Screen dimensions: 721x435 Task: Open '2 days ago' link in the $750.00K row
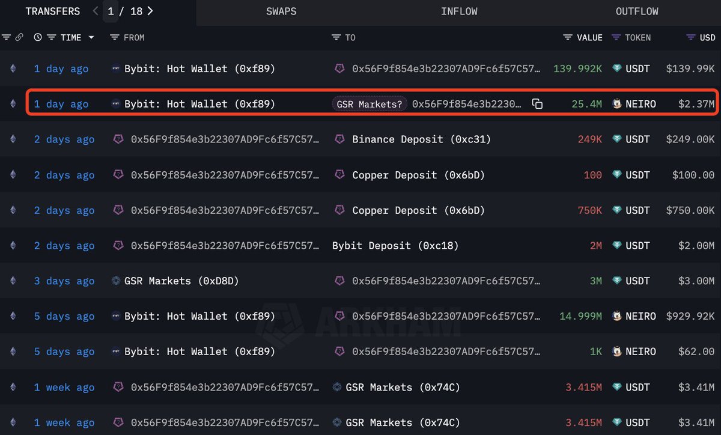tap(64, 210)
